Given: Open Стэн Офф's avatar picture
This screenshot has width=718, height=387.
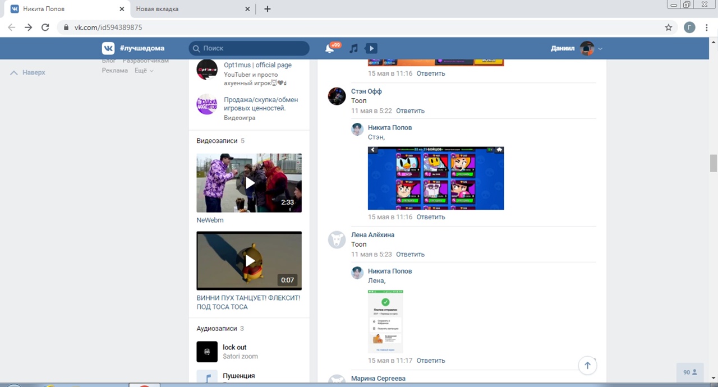Looking at the screenshot, I should 337,96.
